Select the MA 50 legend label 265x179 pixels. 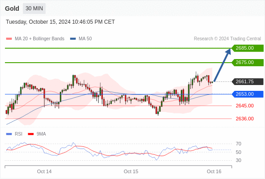click(85, 39)
